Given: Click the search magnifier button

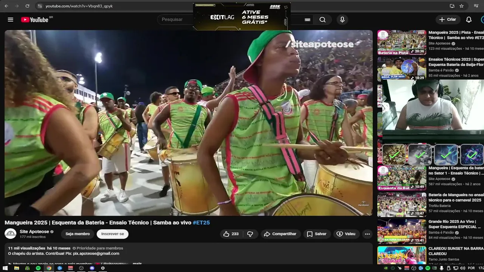Looking at the screenshot, I should coord(322,20).
